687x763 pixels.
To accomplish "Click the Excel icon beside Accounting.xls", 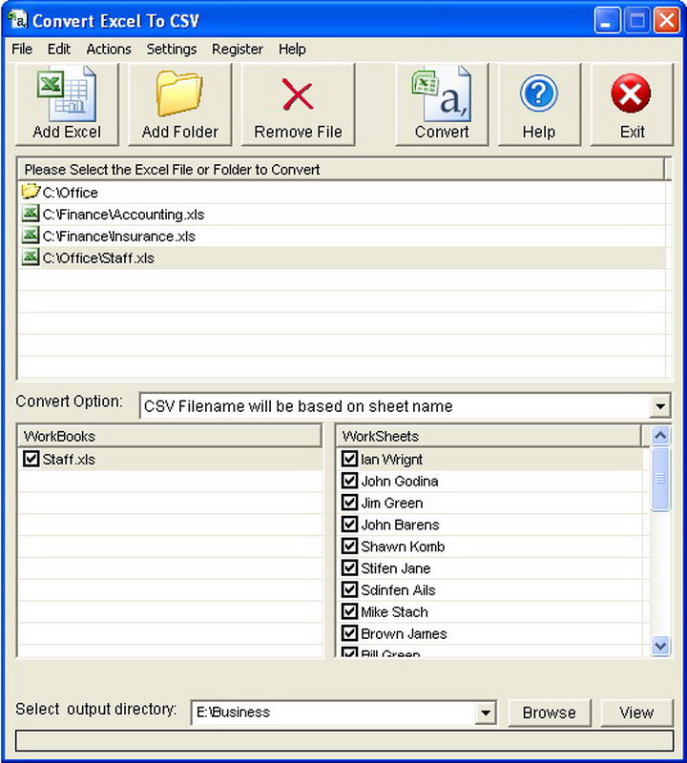I will click(31, 214).
